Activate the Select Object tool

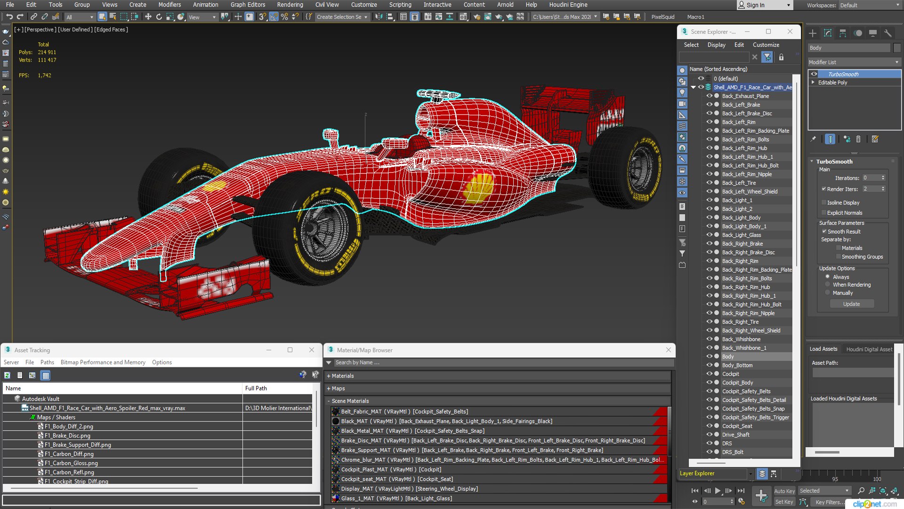(x=102, y=17)
